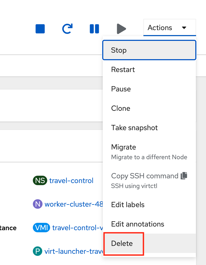Open the travel-control namespace link
Image resolution: width=206 pixels, height=265 pixels.
tap(71, 181)
